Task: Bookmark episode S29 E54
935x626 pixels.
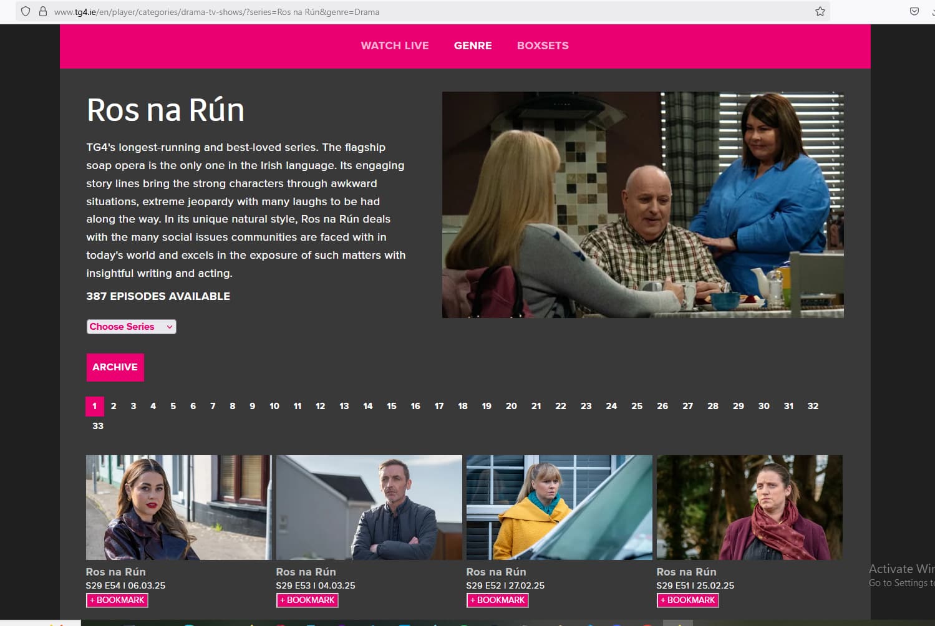Action: (117, 600)
